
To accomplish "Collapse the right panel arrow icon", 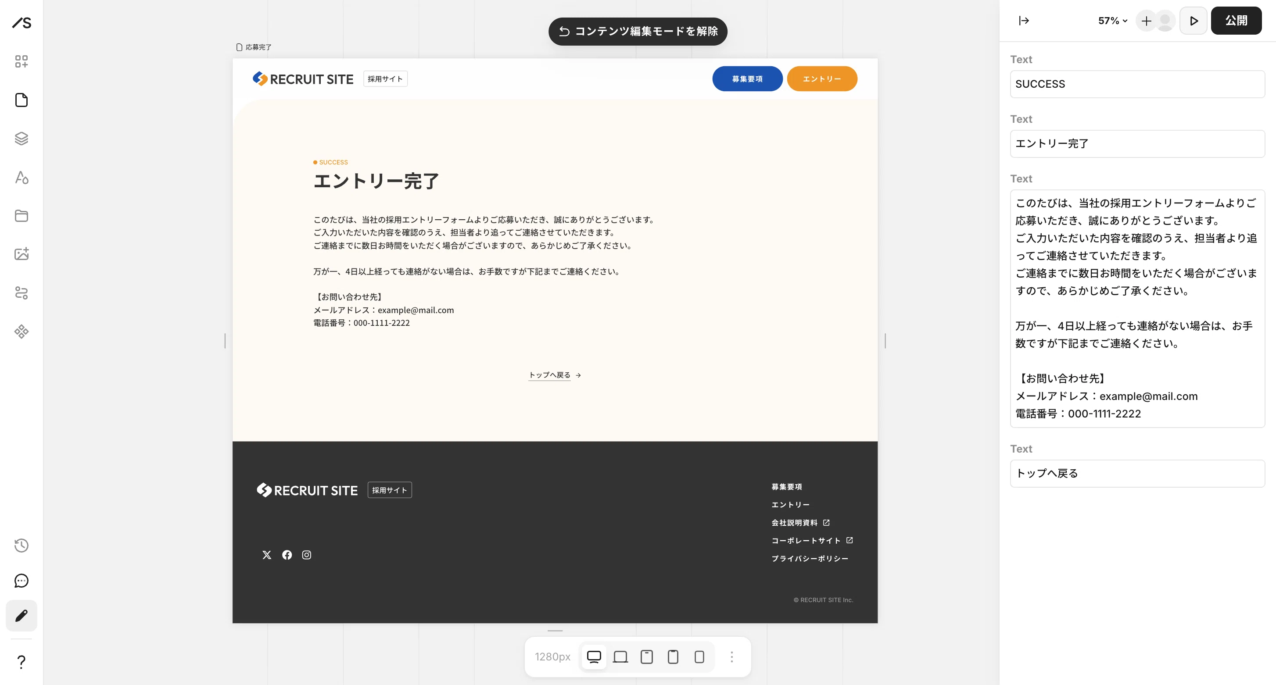I will [x=1024, y=20].
